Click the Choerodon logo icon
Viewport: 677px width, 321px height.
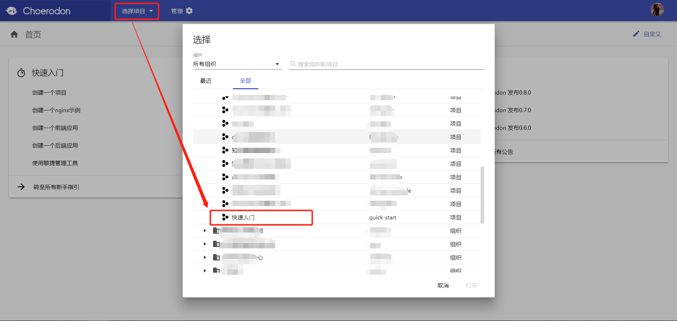click(x=11, y=11)
